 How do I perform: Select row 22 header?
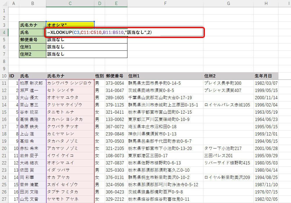click(4, 163)
